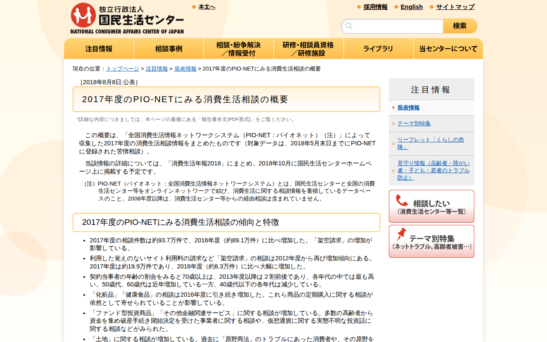The image size is (547, 342).
Task: Open リーフレット「くらしの危険」 sidebar link
Action: 431,143
